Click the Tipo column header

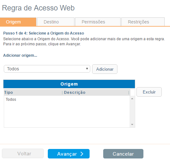(33, 93)
